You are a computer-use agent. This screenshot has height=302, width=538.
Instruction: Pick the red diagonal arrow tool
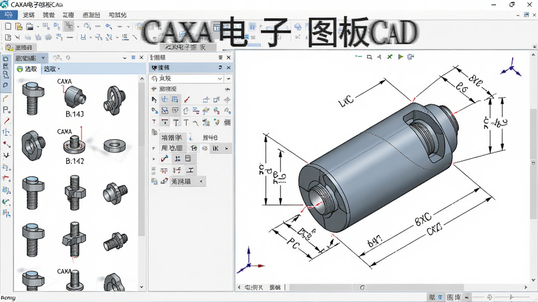(x=187, y=100)
